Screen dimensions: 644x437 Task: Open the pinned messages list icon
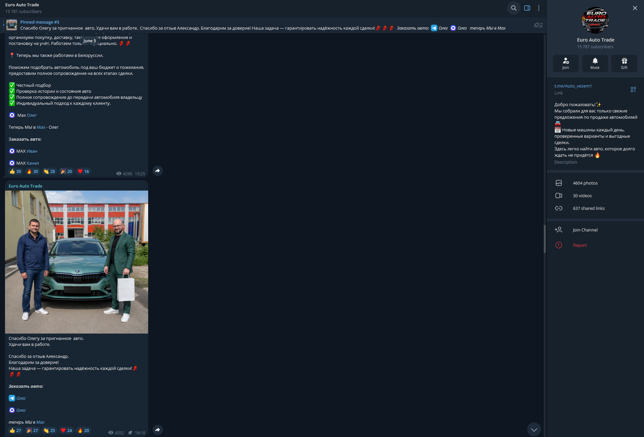538,25
